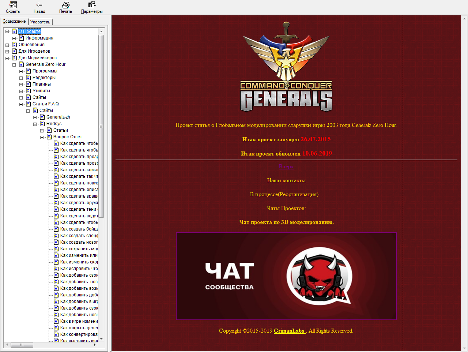The width and height of the screenshot is (468, 352).
Task: Click the page icon beside Вопрос-Ответ
Action: (x=49, y=137)
